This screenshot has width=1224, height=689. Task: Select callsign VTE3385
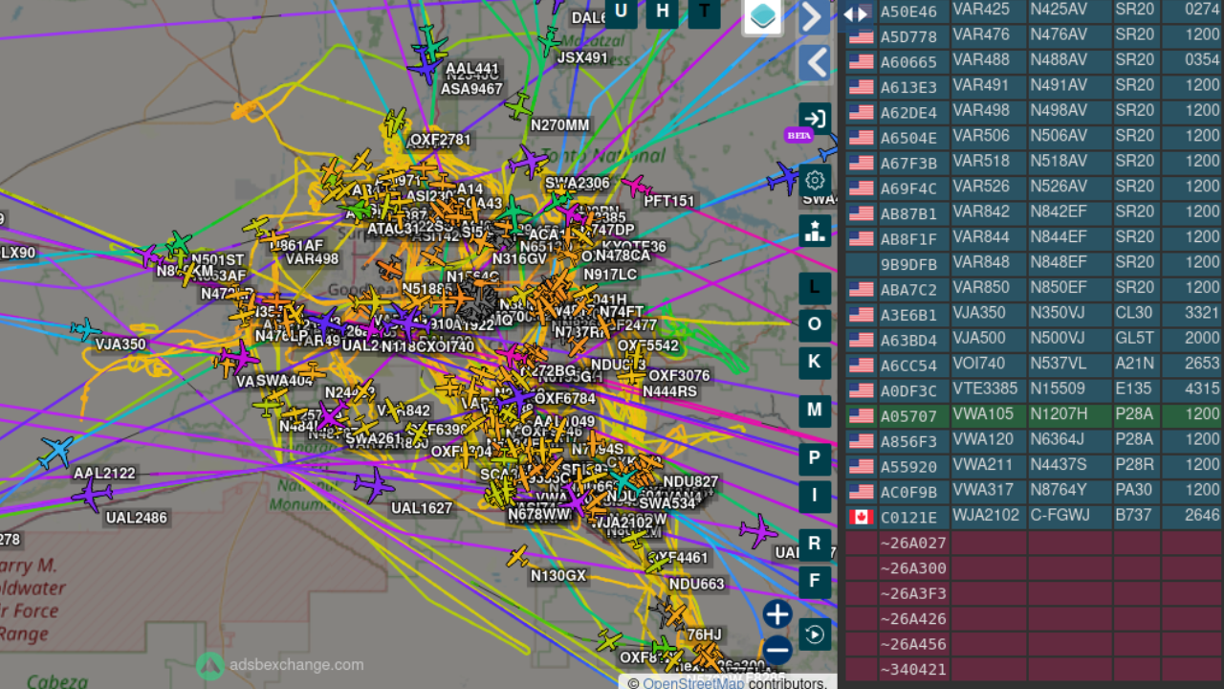(985, 389)
